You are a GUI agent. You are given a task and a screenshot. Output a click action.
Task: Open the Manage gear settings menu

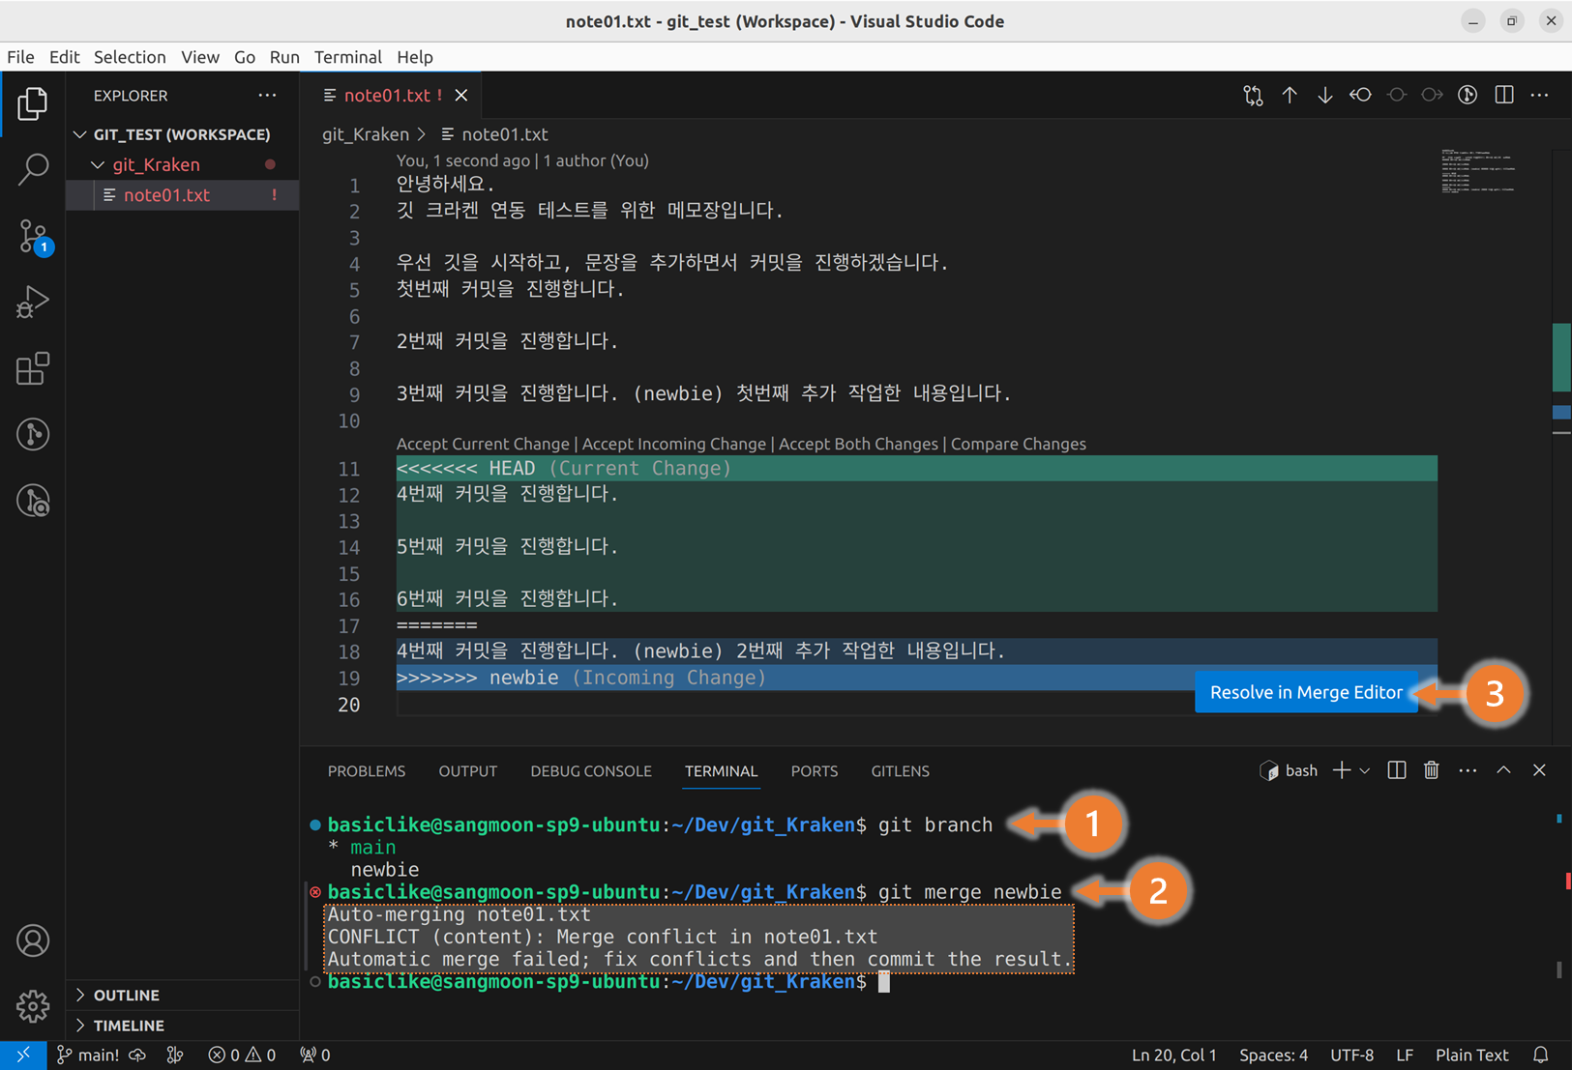[x=33, y=1006]
